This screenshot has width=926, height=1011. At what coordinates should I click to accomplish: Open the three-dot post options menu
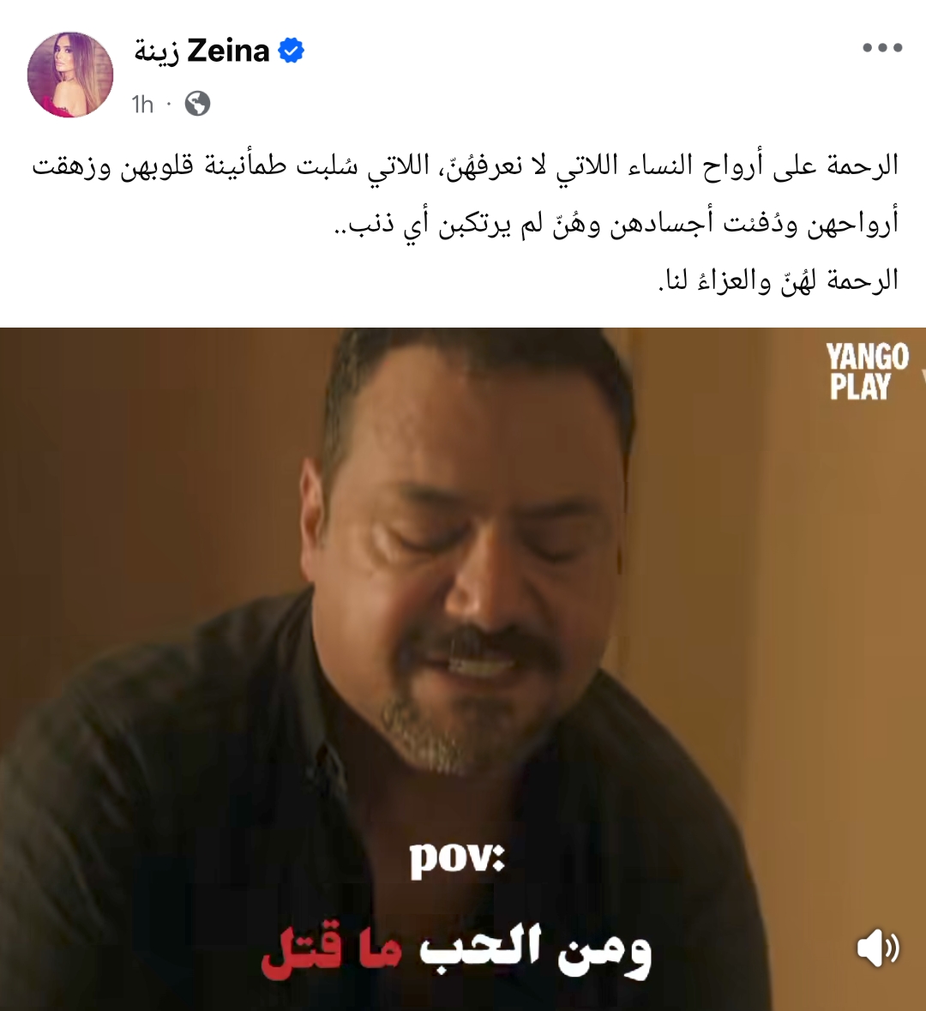point(882,48)
